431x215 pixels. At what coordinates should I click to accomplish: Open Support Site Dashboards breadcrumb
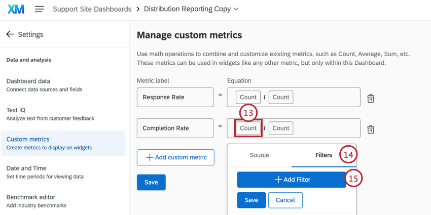(92, 9)
